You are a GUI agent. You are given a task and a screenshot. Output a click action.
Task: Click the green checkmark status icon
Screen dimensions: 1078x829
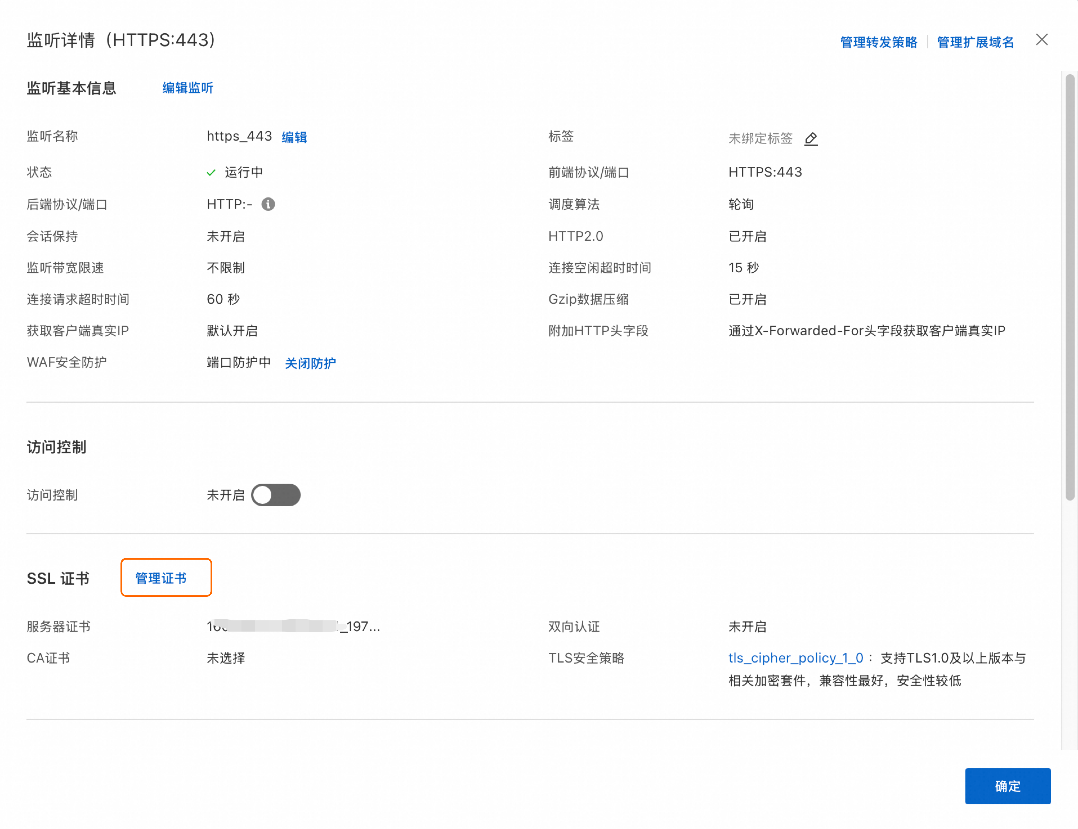(x=211, y=173)
